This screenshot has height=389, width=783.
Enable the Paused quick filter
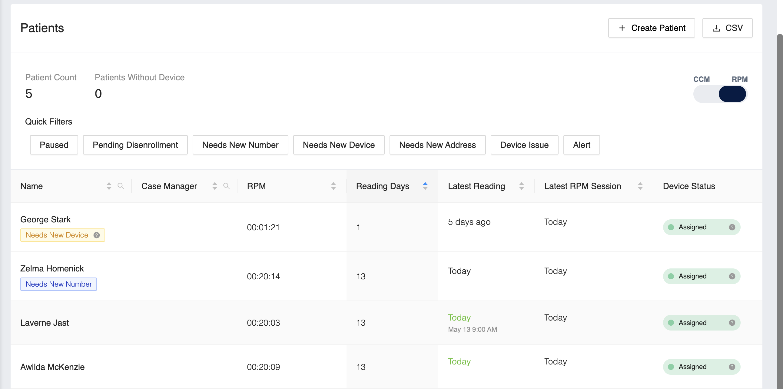[x=54, y=145]
